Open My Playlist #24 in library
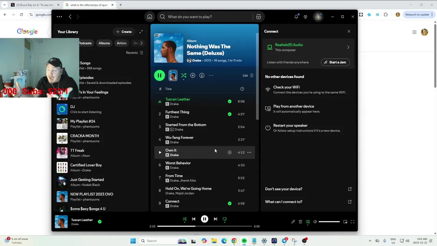Viewport: 437px width, 246px height. (101, 124)
